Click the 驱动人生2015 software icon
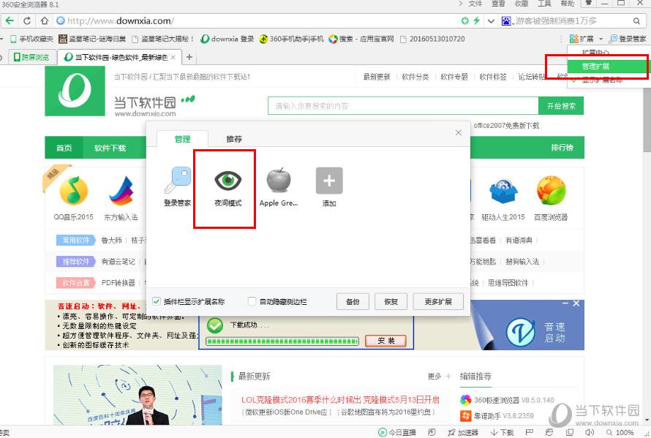651x438 pixels. tap(503, 189)
